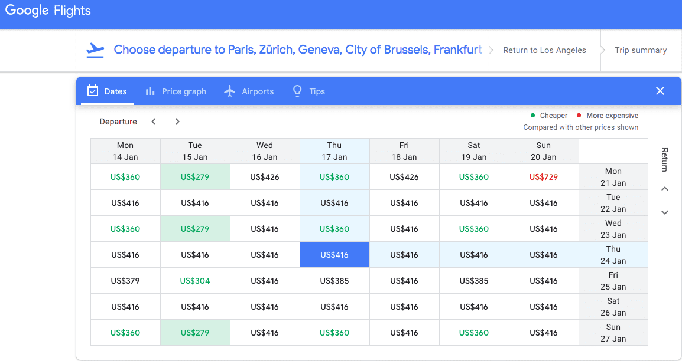Screen dimensions: 682x361
Task: Open the Tips tab
Action: tap(309, 91)
